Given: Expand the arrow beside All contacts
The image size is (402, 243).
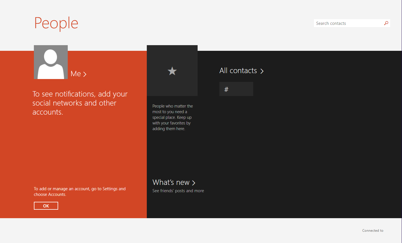Looking at the screenshot, I should pyautogui.click(x=262, y=71).
